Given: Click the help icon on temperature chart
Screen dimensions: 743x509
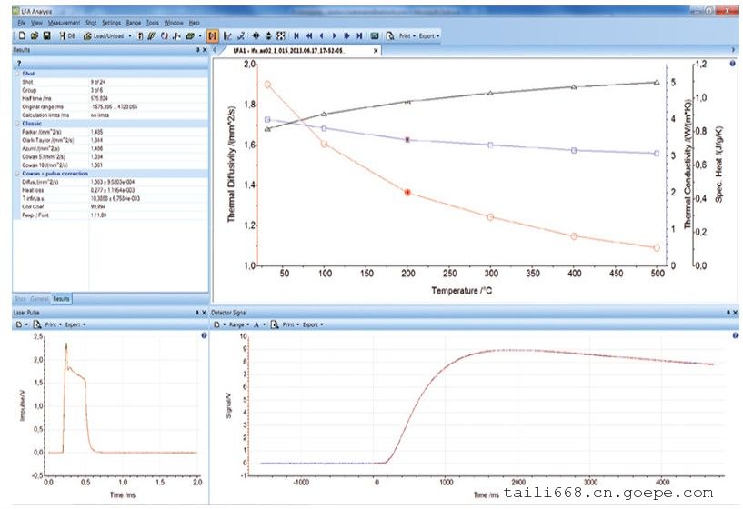Looking at the screenshot, I should (732, 64).
